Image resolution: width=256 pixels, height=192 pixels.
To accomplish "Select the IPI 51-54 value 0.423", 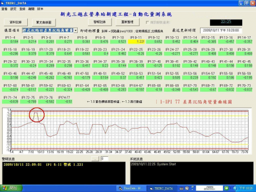I will (x=154, y=78).
